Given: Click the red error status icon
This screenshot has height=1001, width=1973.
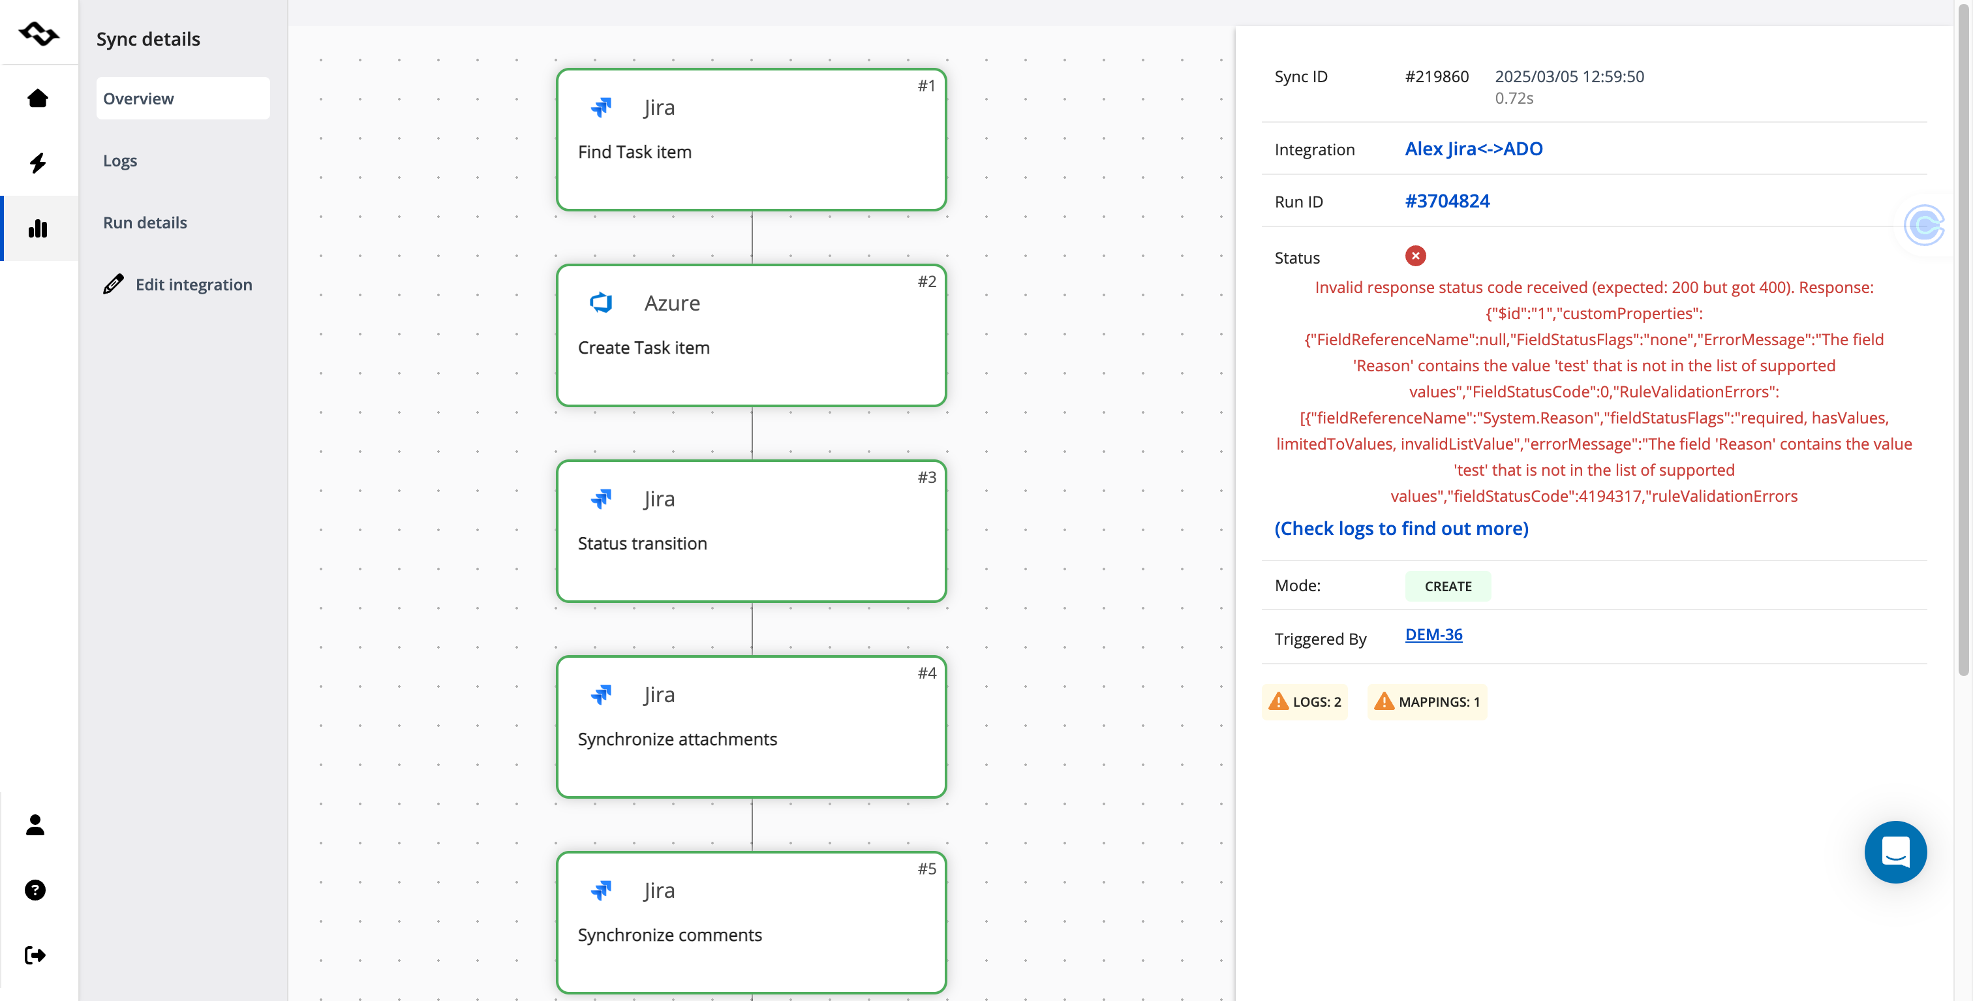Looking at the screenshot, I should 1415,256.
